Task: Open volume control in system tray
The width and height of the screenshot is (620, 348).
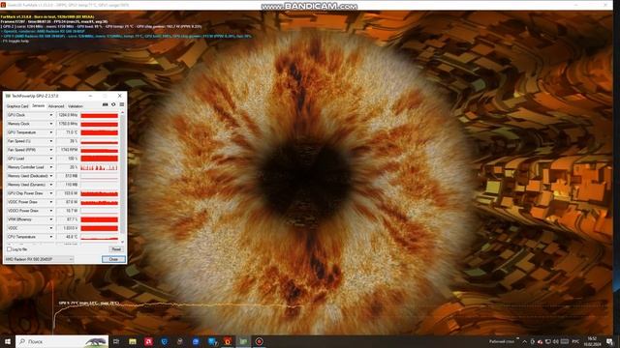Action: pyautogui.click(x=555, y=341)
